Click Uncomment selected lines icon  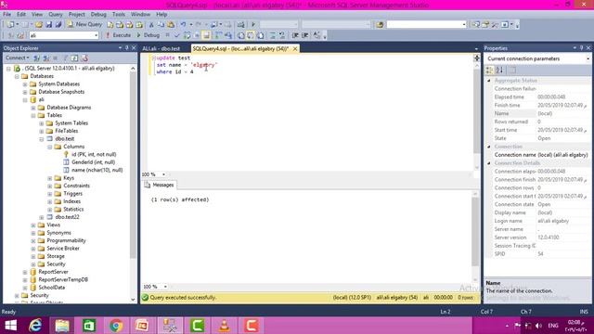(282, 35)
